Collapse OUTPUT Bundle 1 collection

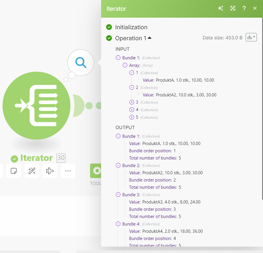(118, 136)
